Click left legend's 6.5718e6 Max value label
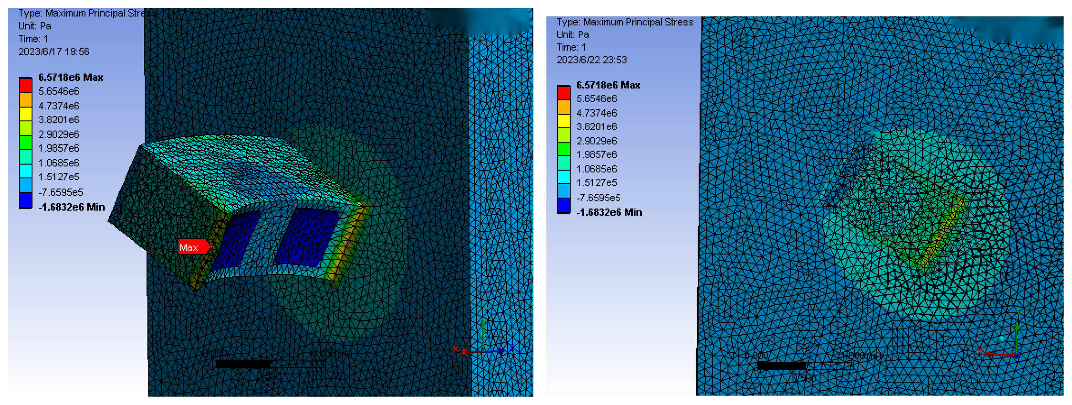 70,77
